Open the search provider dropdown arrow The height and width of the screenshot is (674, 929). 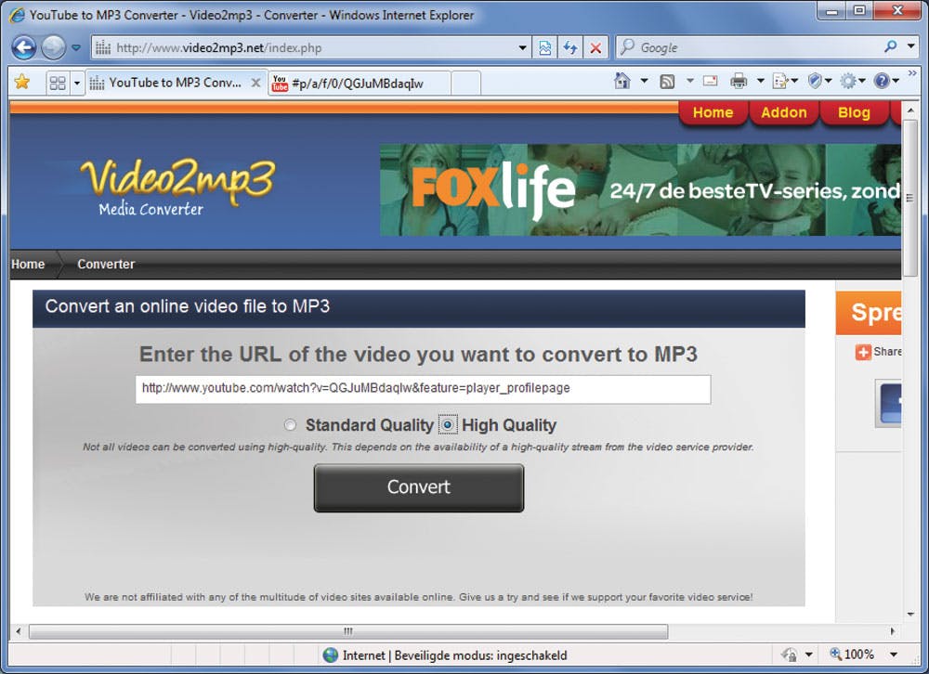click(x=911, y=46)
